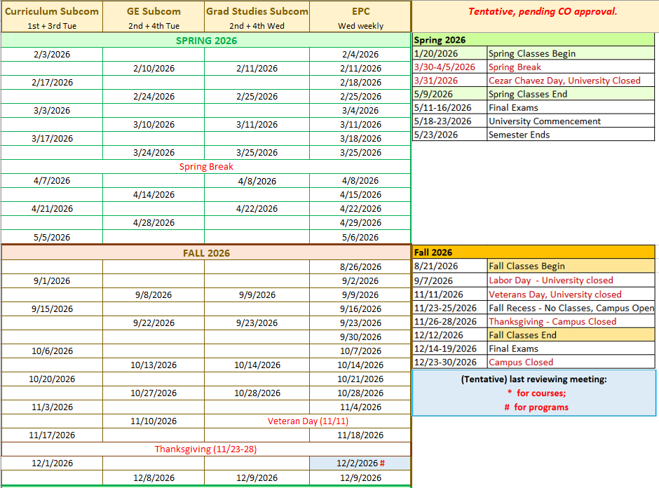Image resolution: width=659 pixels, height=488 pixels.
Task: Select the Thanksgiving (11/23-28) row
Action: (x=206, y=449)
